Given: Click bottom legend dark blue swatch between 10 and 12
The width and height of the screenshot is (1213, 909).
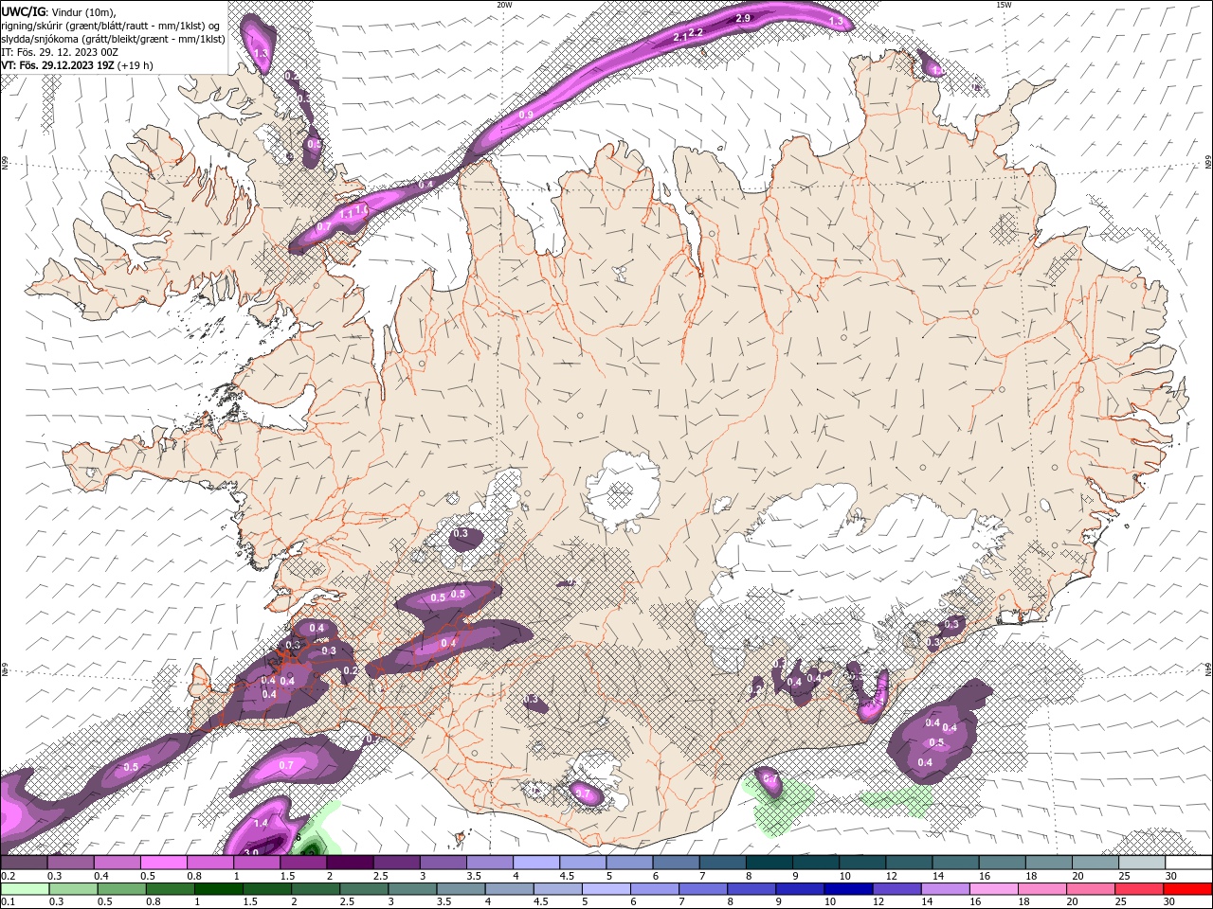Looking at the screenshot, I should (850, 889).
